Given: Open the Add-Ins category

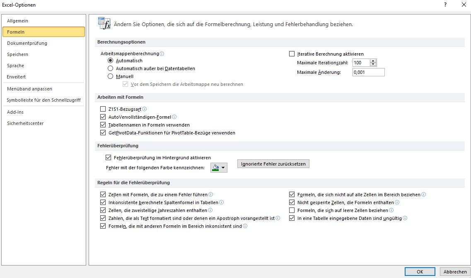Looking at the screenshot, I should (x=43, y=112).
